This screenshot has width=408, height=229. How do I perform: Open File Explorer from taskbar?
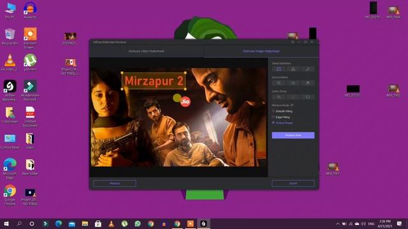85,224
